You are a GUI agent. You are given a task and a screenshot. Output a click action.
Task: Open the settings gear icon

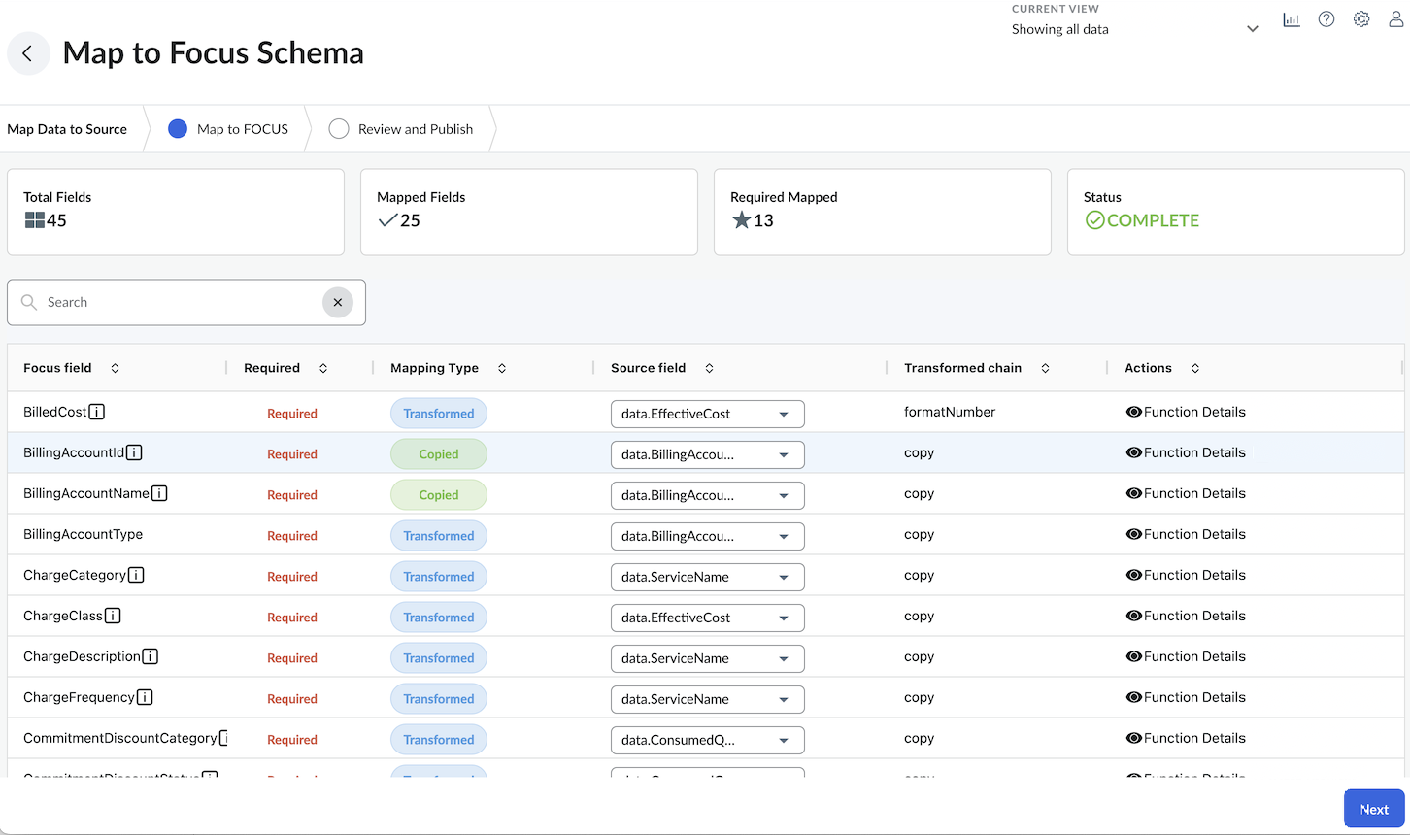pos(1361,19)
